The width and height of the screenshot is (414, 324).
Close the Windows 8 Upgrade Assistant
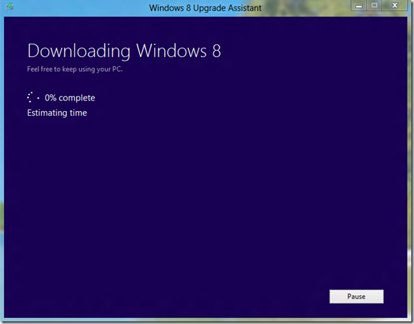395,5
